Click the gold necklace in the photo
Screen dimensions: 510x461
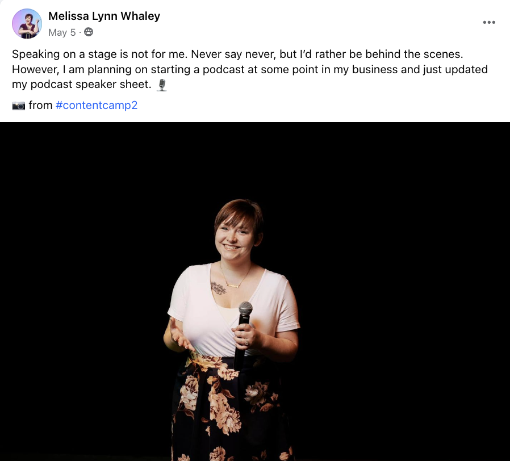(x=234, y=278)
